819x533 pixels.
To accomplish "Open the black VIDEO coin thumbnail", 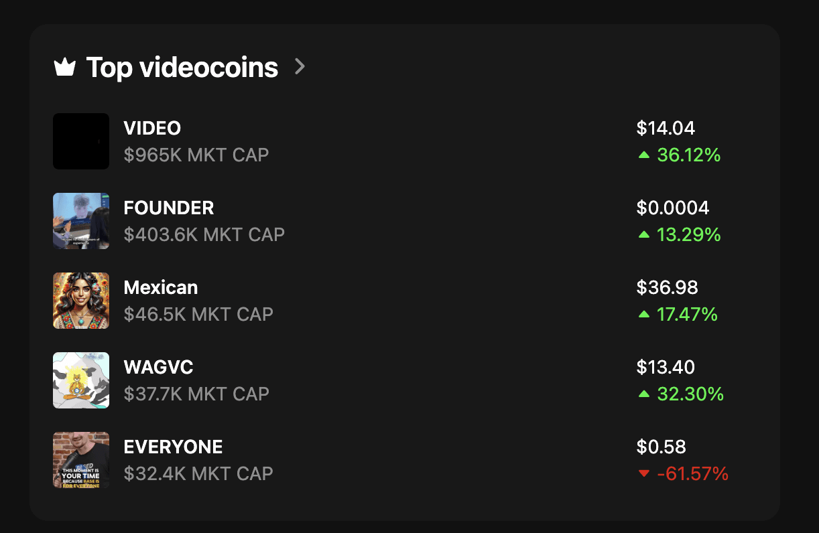I will click(x=81, y=141).
